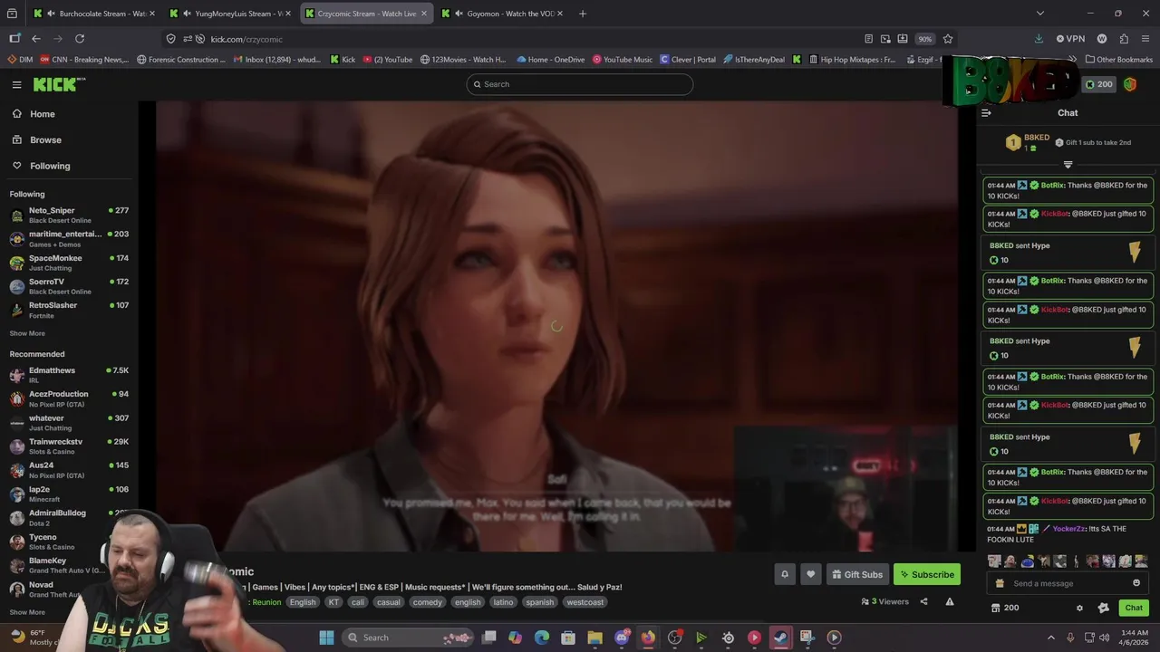1160x652 pixels.
Task: Open SpaceMonkee channel in sidebar
Action: coord(69,263)
